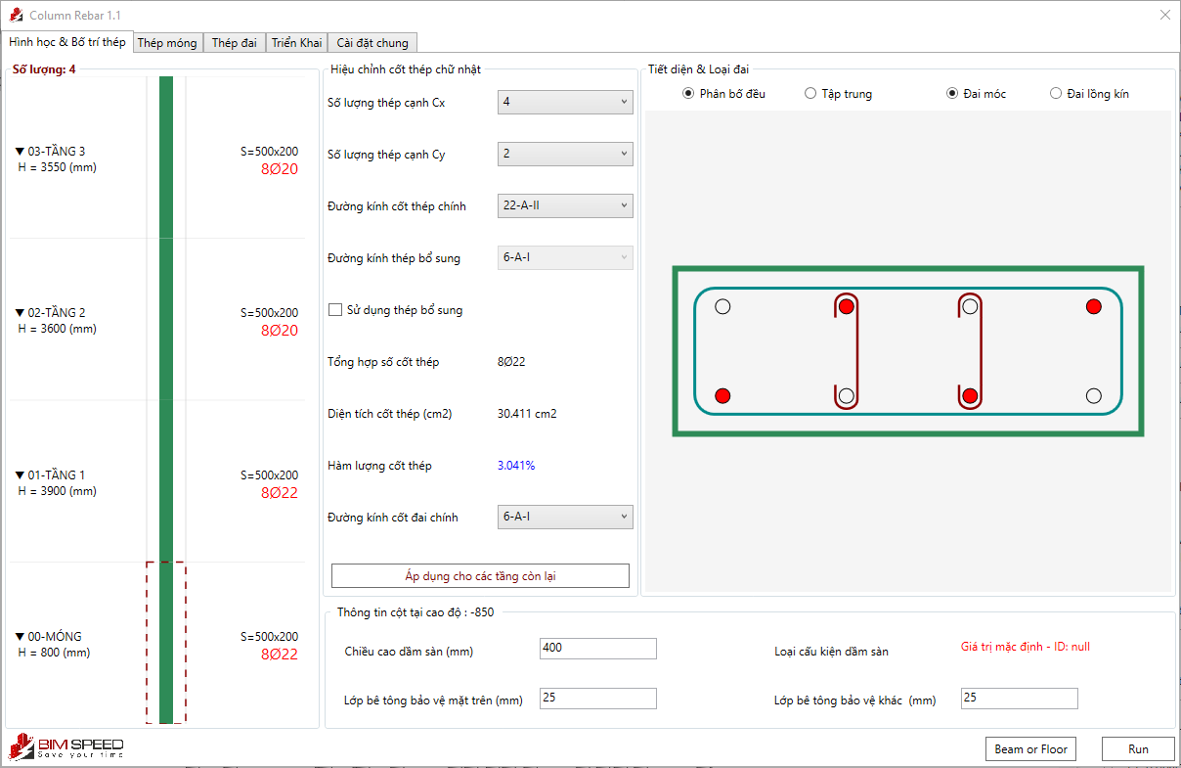Click the 'Chiều cao dầm sàn' input field

coord(596,649)
